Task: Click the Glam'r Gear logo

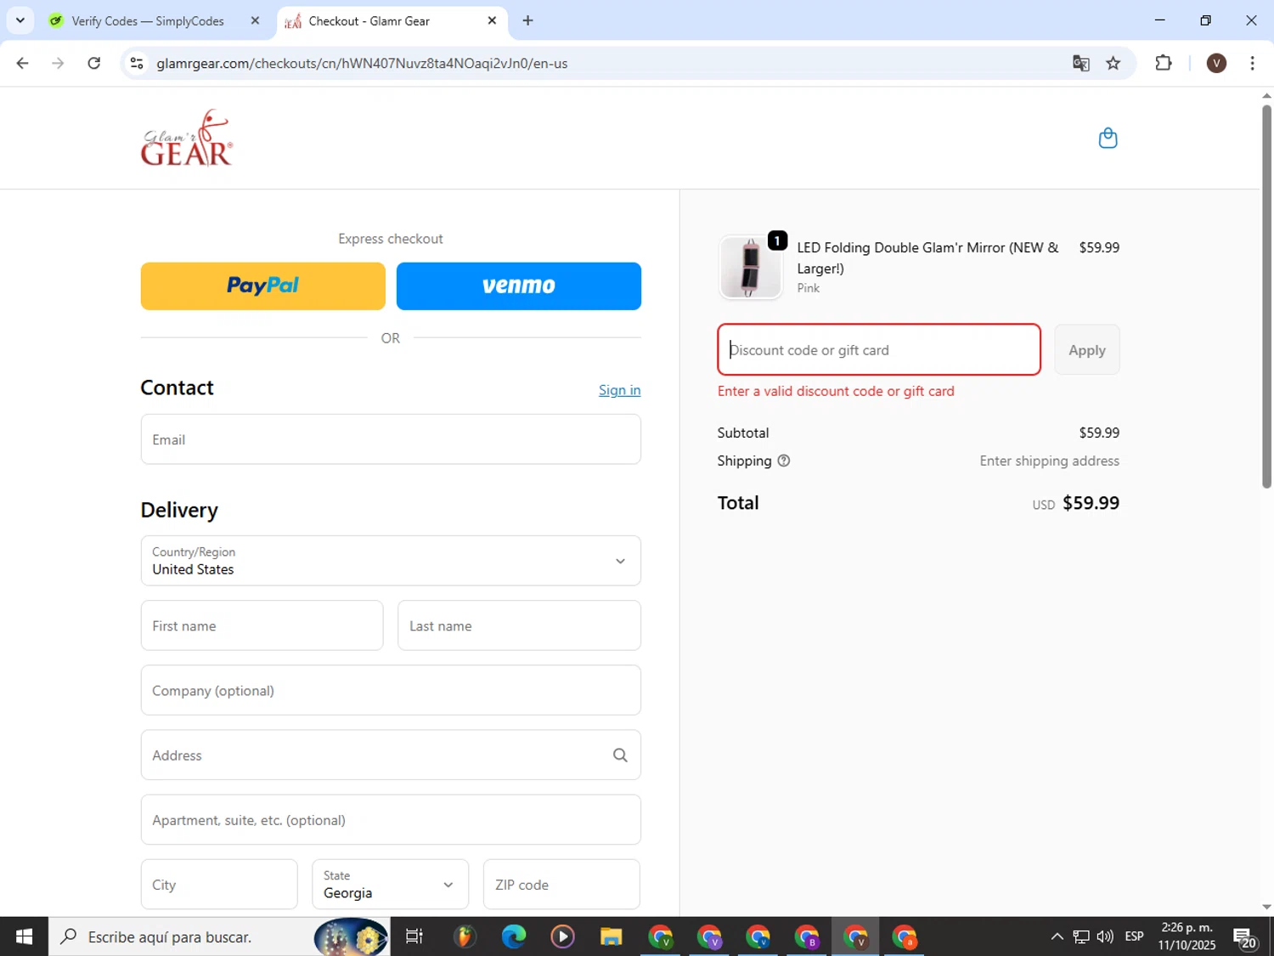Action: pyautogui.click(x=187, y=138)
